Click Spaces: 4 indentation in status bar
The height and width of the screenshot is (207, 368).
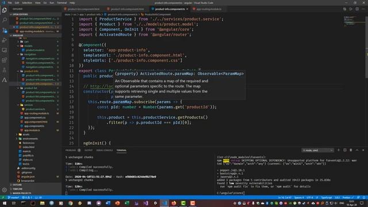pos(299,198)
